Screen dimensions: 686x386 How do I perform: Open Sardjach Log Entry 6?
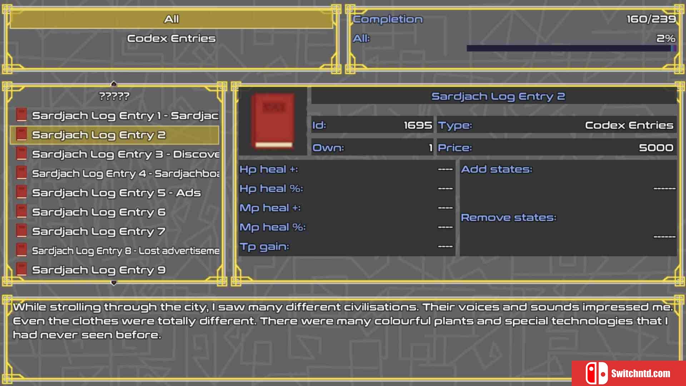114,212
